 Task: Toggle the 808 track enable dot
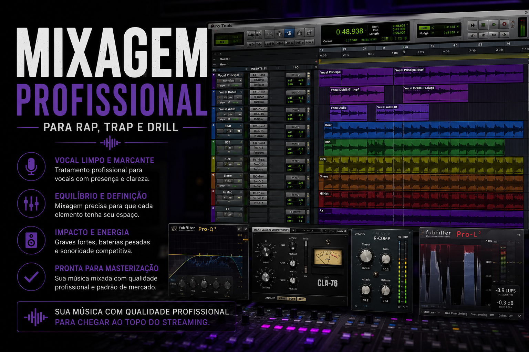pos(214,142)
